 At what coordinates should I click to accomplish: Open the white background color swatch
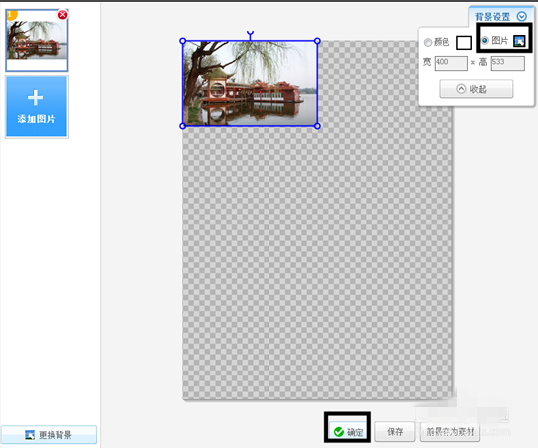click(464, 43)
